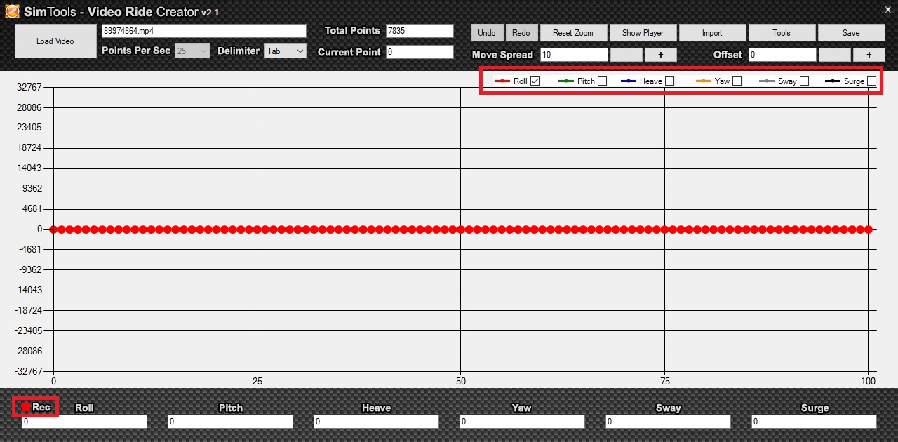Turn on the Surge axis checkbox
This screenshot has width=898, height=442.
[x=871, y=81]
